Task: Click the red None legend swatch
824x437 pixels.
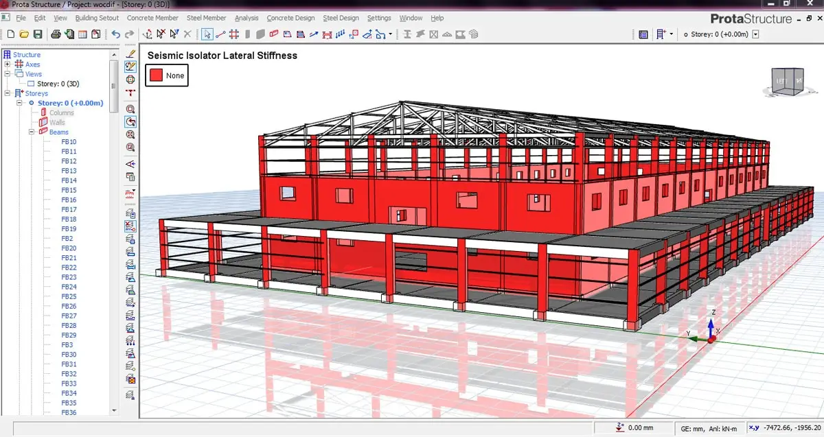Action: (155, 75)
